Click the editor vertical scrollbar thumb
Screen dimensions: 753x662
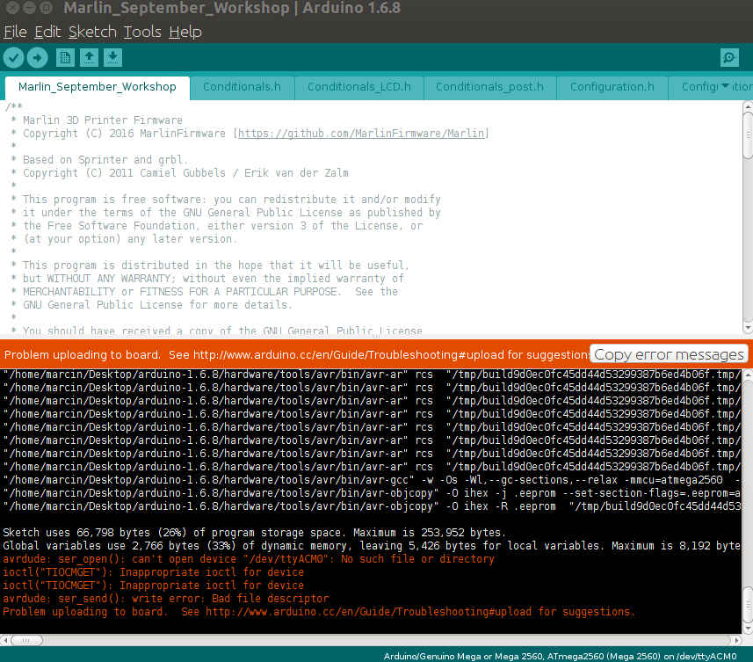pyautogui.click(x=747, y=135)
